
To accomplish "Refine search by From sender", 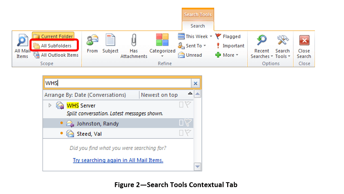I will (92, 44).
